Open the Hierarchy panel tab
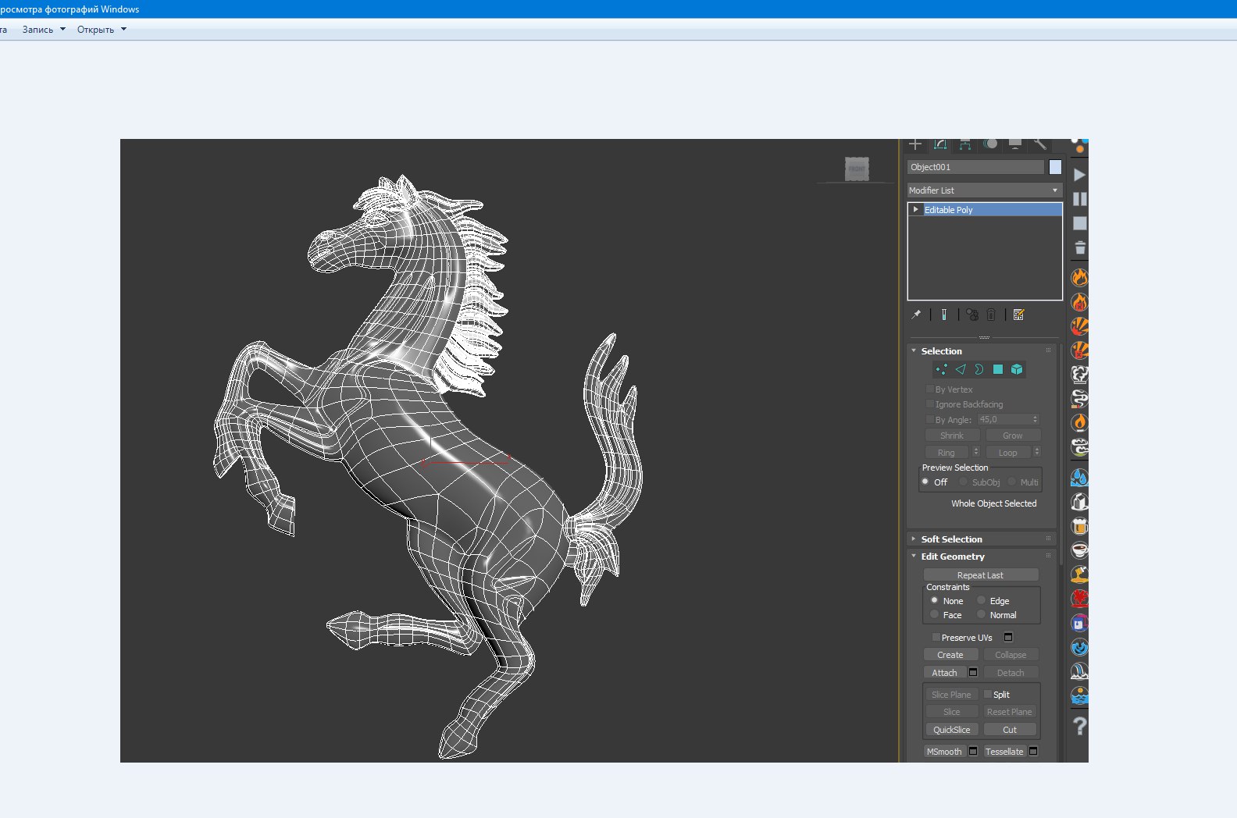 point(965,144)
